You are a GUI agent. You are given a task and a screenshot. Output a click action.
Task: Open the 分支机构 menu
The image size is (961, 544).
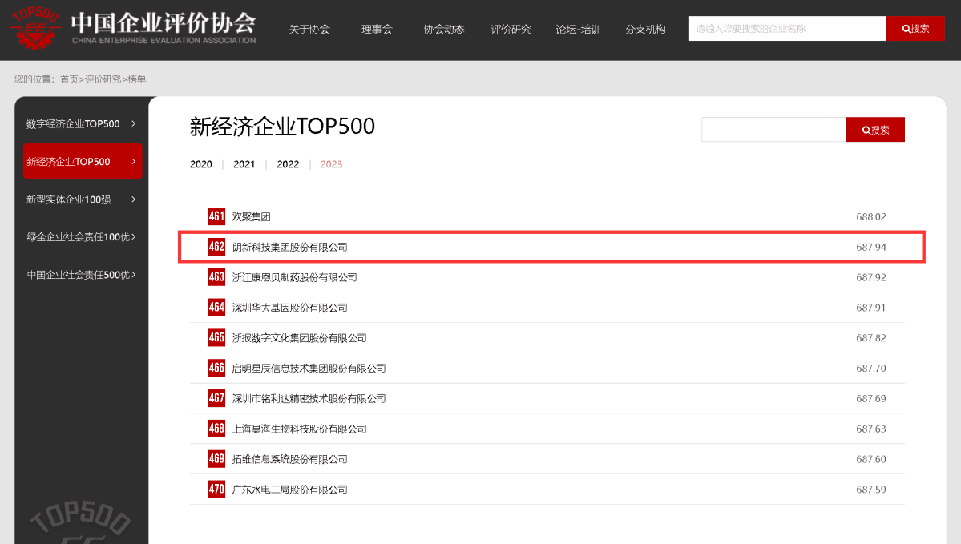click(645, 30)
